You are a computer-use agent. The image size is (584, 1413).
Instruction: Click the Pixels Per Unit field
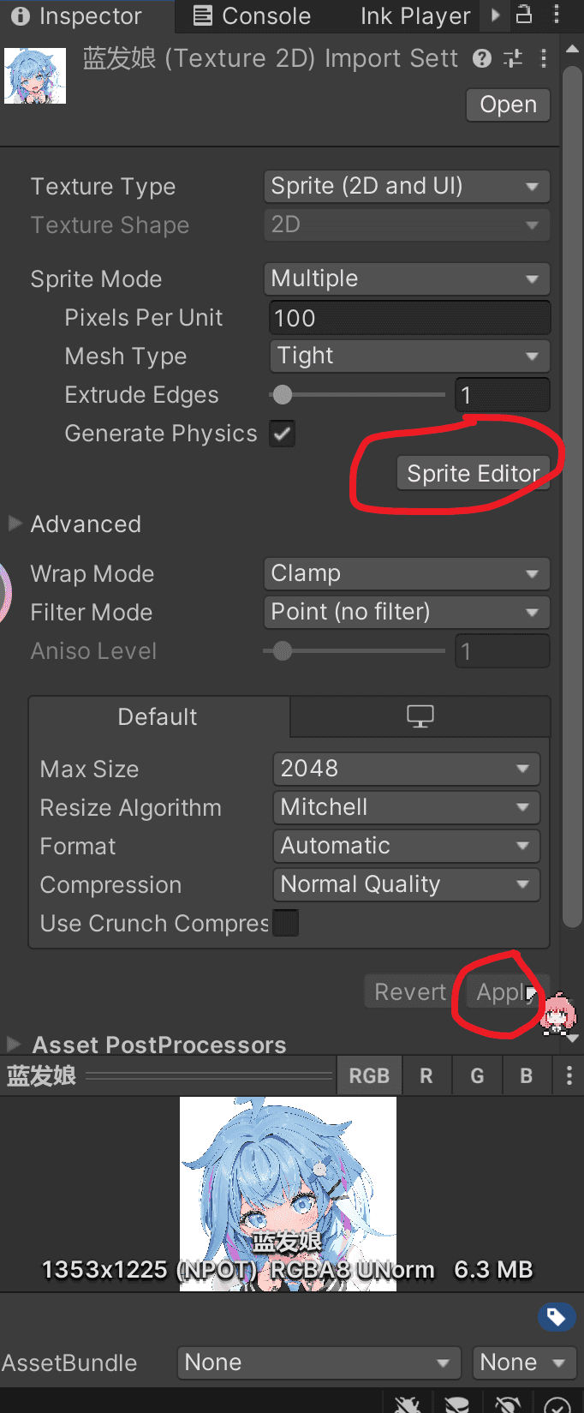(409, 318)
